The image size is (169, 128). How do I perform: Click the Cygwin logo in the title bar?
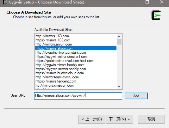[x=5, y=2]
